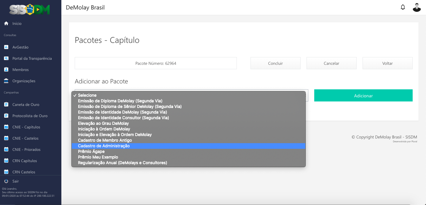Choose Iniciação à Ordem DeMolay

[104, 129]
